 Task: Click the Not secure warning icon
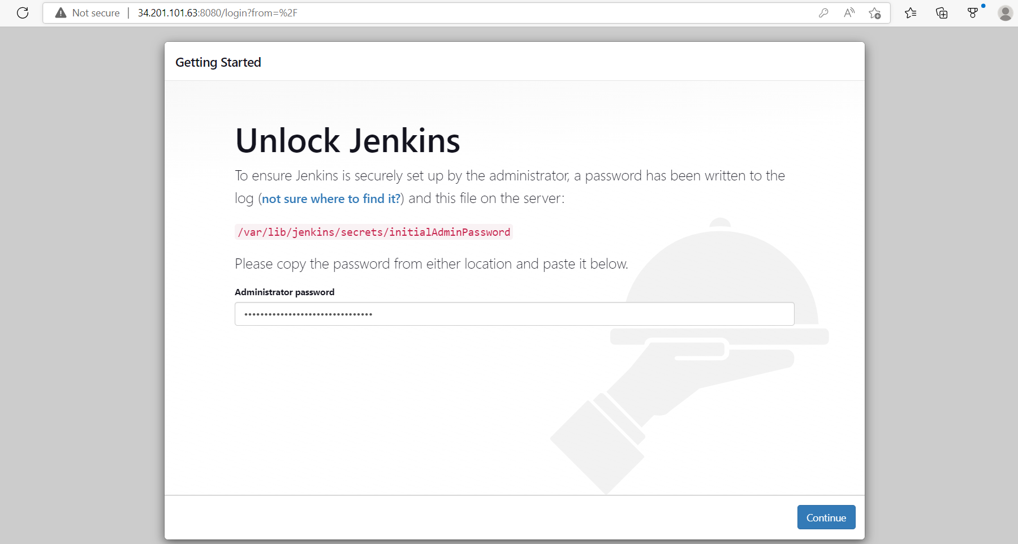coord(61,12)
